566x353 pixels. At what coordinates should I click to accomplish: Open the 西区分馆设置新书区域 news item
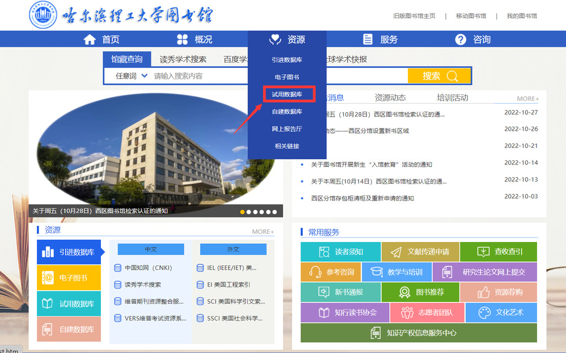pos(367,131)
